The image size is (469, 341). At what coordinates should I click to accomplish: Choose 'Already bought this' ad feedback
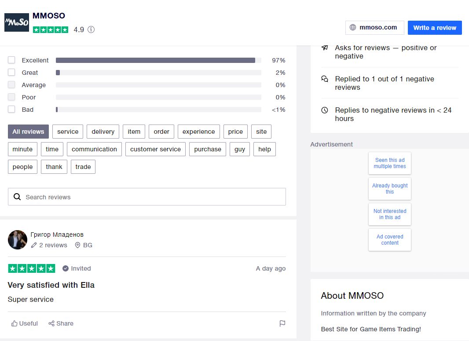pos(390,189)
